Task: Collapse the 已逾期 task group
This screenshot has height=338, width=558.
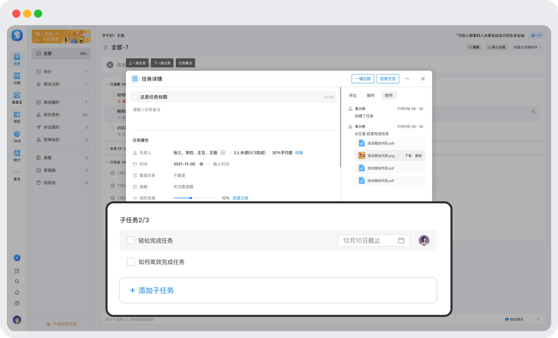Action: point(107,84)
